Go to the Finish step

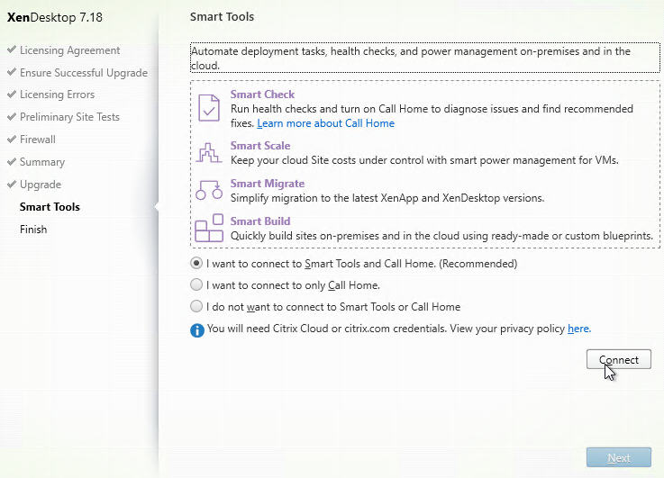click(x=33, y=230)
